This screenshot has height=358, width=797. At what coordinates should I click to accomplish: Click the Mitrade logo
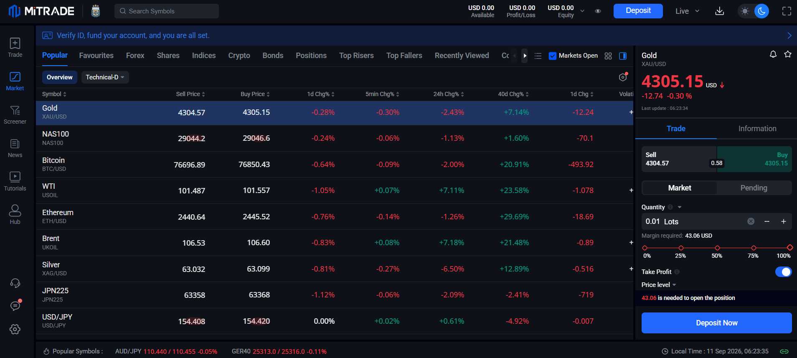tap(41, 11)
